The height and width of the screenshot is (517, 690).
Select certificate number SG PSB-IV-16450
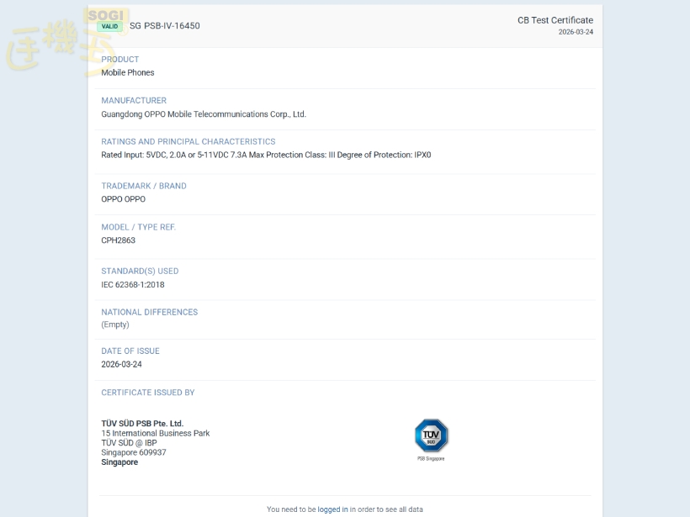tap(165, 26)
